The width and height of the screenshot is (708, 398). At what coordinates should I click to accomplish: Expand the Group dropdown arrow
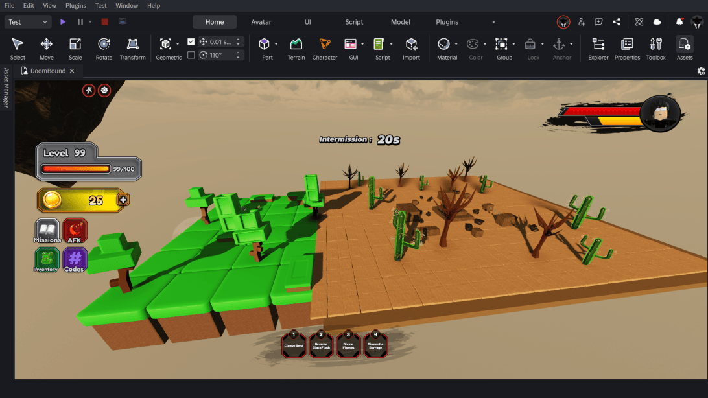(513, 44)
